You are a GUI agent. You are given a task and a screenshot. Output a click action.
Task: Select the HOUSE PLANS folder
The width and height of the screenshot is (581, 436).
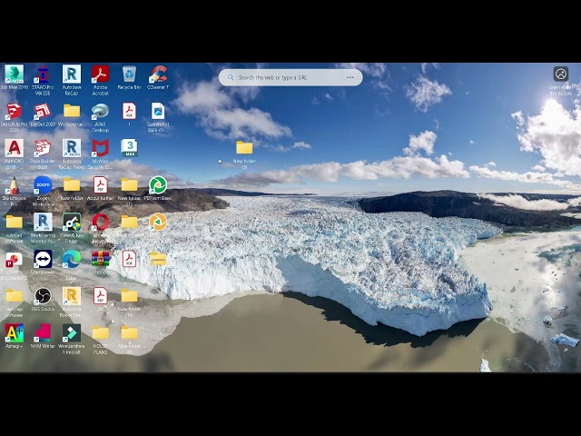[x=101, y=333]
